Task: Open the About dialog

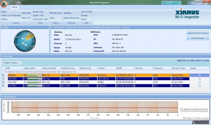Action: coord(83,19)
